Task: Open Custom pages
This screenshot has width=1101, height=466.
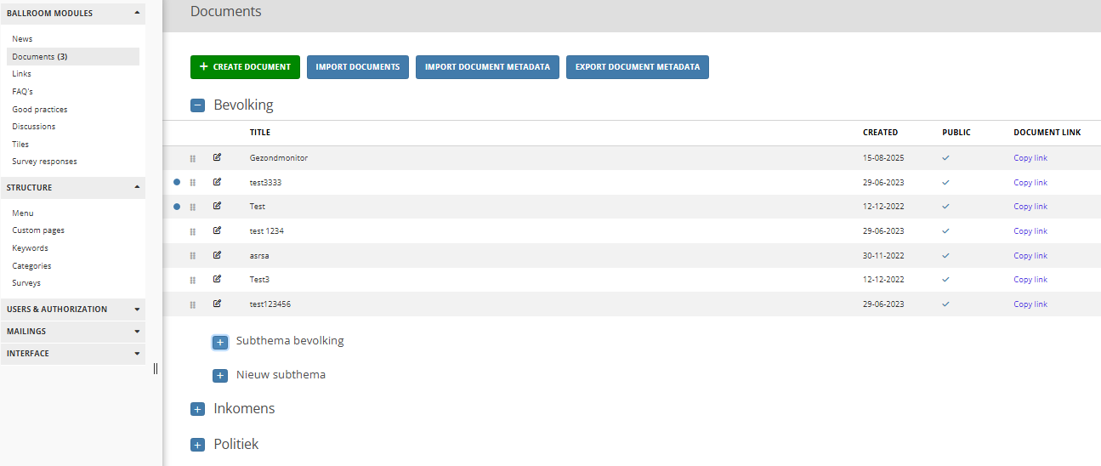Action: pyautogui.click(x=38, y=230)
